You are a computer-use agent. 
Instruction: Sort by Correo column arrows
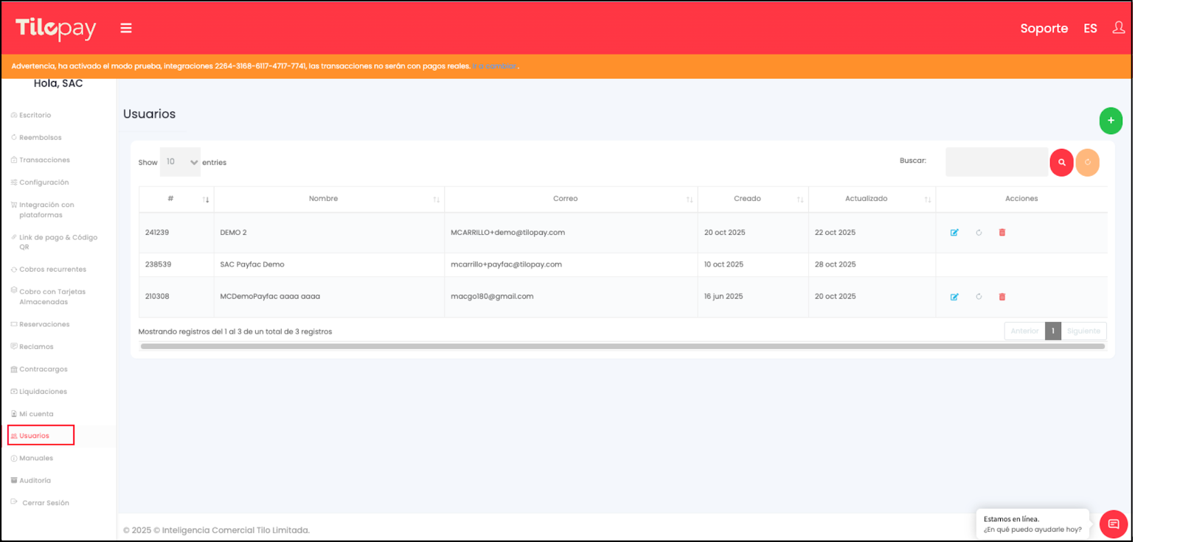pyautogui.click(x=690, y=200)
